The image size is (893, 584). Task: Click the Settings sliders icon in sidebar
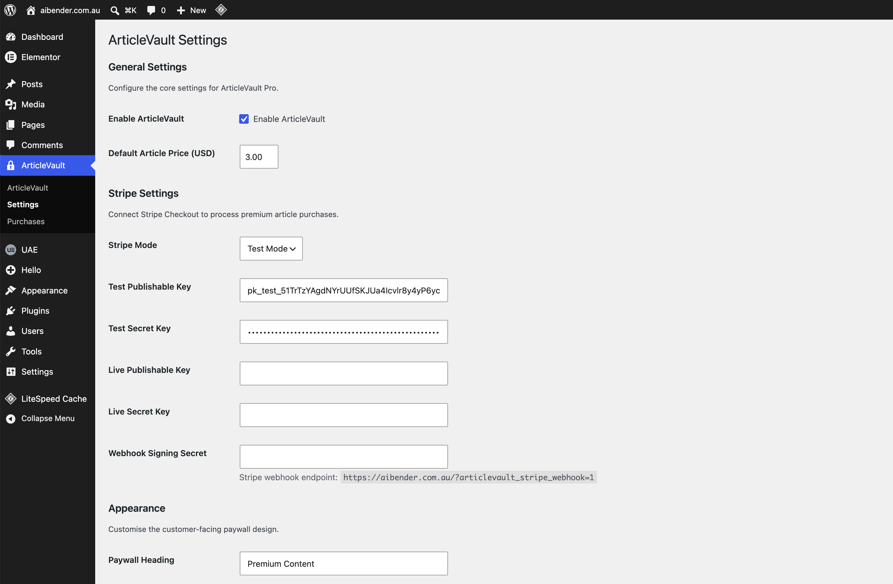pos(11,372)
